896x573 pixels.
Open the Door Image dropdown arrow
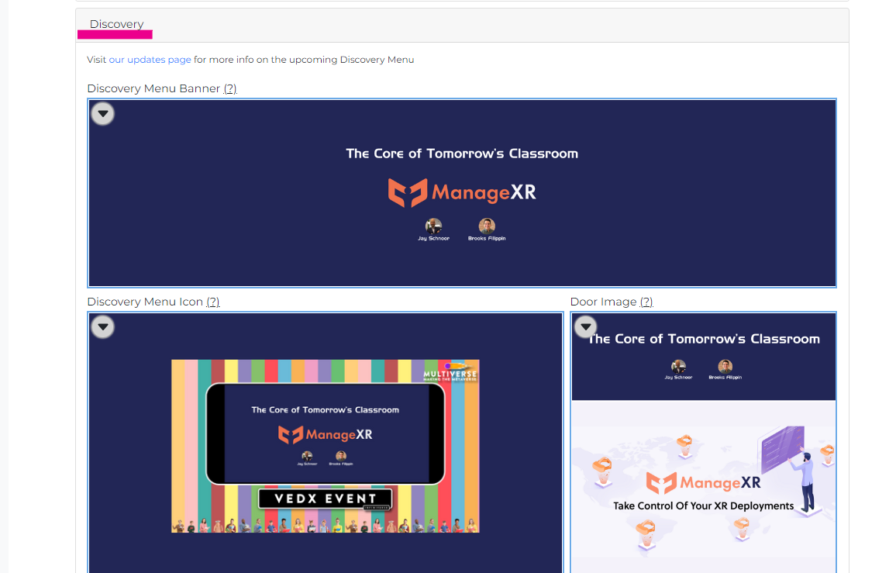586,327
